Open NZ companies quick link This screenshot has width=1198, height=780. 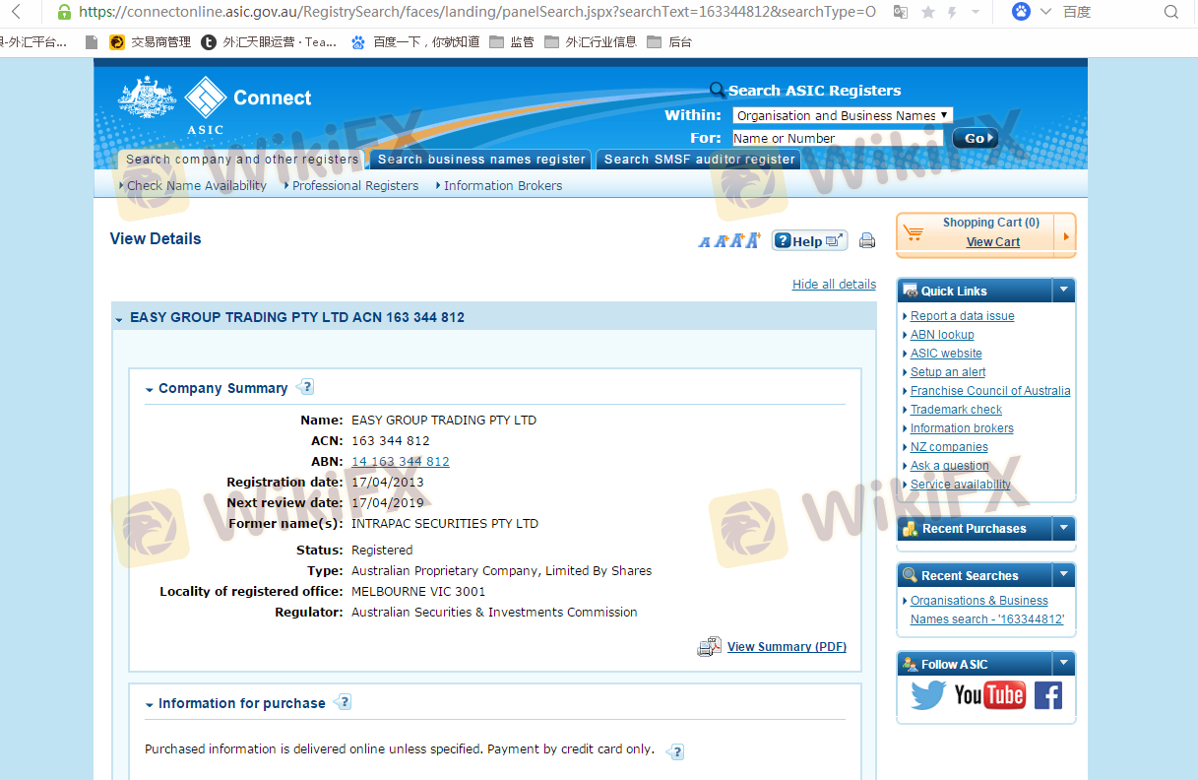pyautogui.click(x=949, y=447)
